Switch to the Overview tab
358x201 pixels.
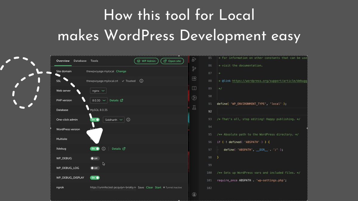[x=63, y=61]
